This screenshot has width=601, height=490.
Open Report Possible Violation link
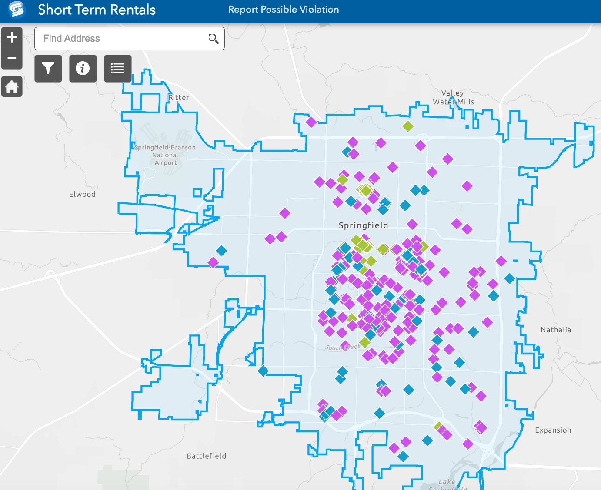point(283,10)
